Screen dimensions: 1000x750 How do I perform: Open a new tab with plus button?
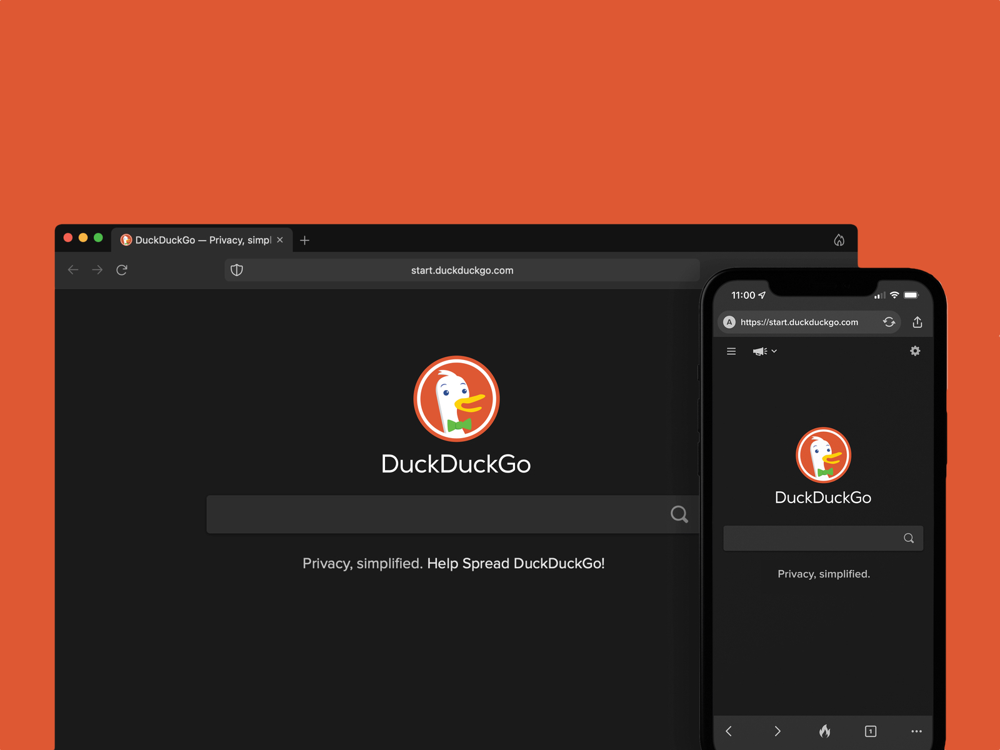coord(304,241)
